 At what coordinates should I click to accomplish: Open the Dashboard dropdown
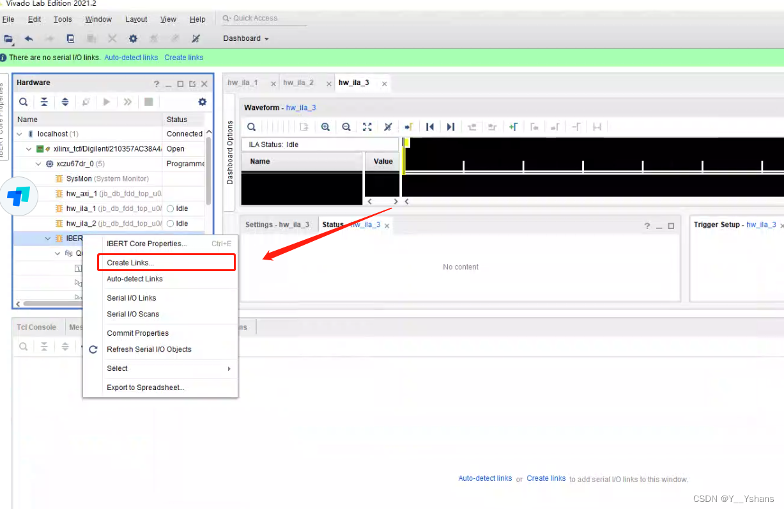pyautogui.click(x=246, y=38)
